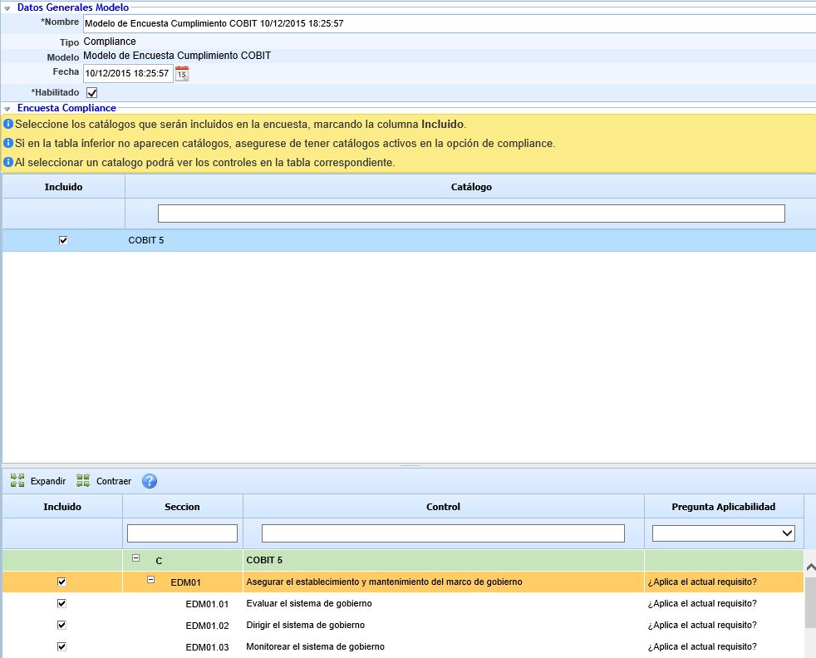Collapse the EDM01 tree node
The image size is (816, 658).
tap(151, 580)
